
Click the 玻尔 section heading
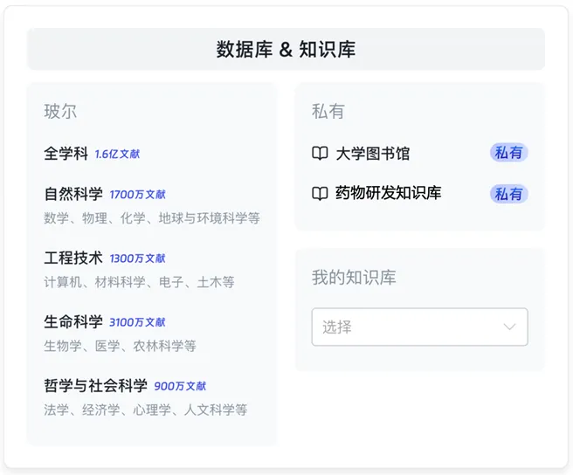60,111
